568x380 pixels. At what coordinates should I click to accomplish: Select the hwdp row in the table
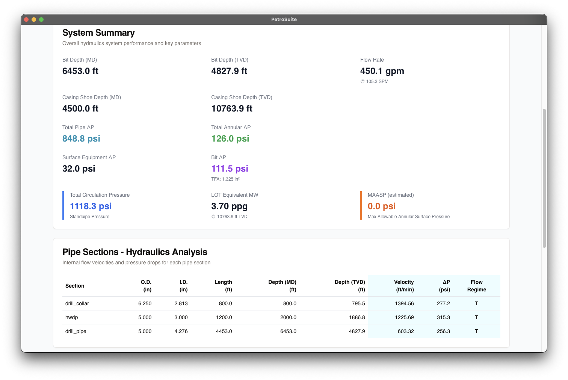(x=71, y=317)
